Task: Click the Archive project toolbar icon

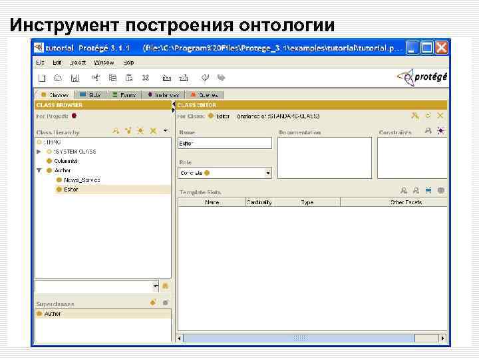Action: [166, 78]
